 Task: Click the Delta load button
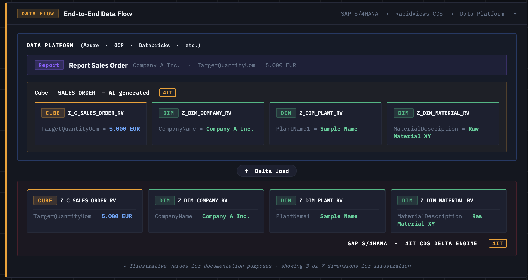coord(267,171)
